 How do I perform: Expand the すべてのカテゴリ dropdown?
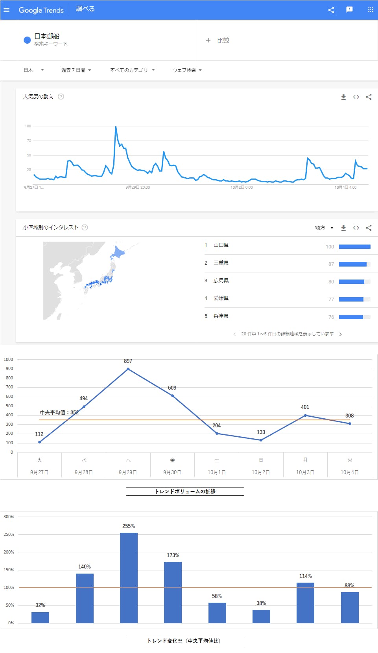coord(133,70)
